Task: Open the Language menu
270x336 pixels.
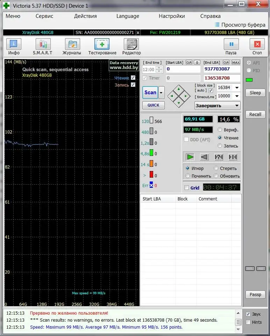Action: tap(128, 16)
